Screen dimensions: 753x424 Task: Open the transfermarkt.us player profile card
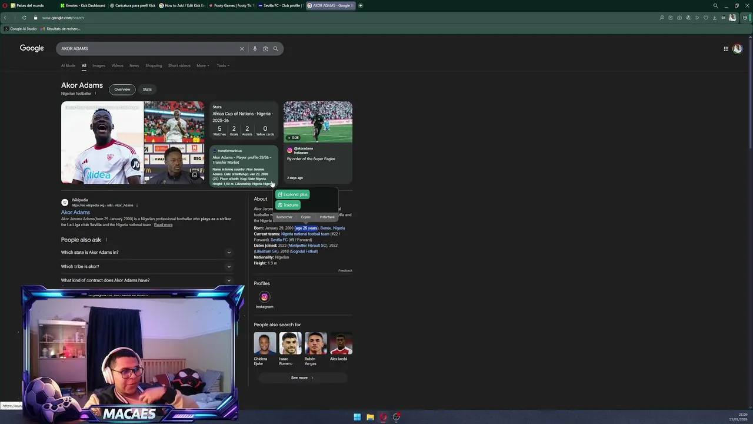click(x=244, y=167)
